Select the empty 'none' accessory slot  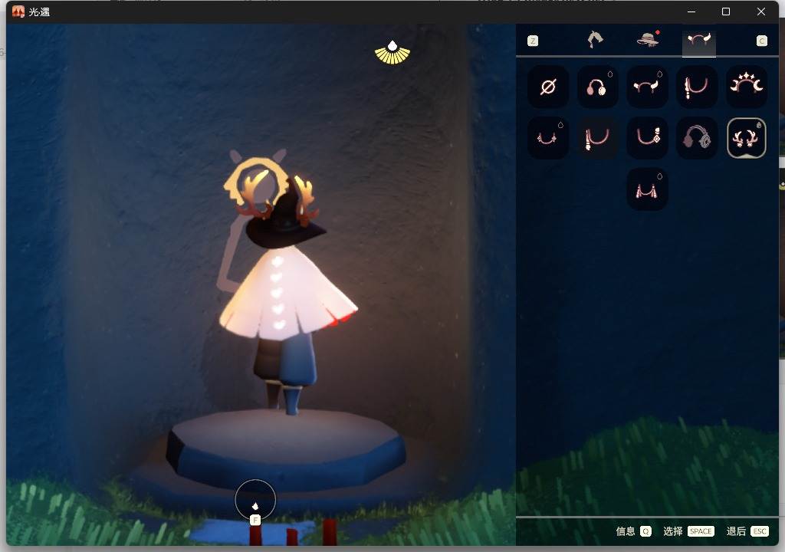tap(548, 87)
